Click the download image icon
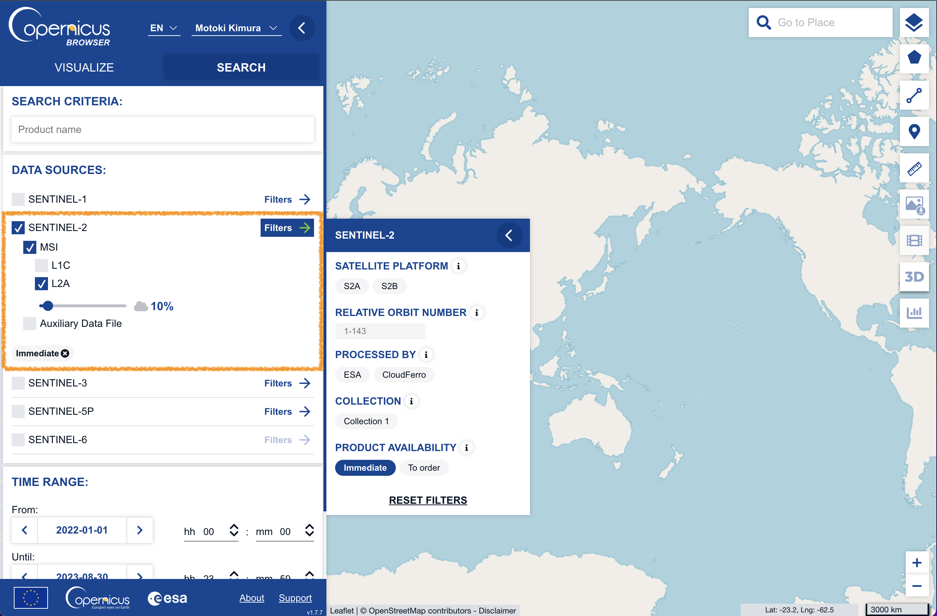 tap(913, 204)
